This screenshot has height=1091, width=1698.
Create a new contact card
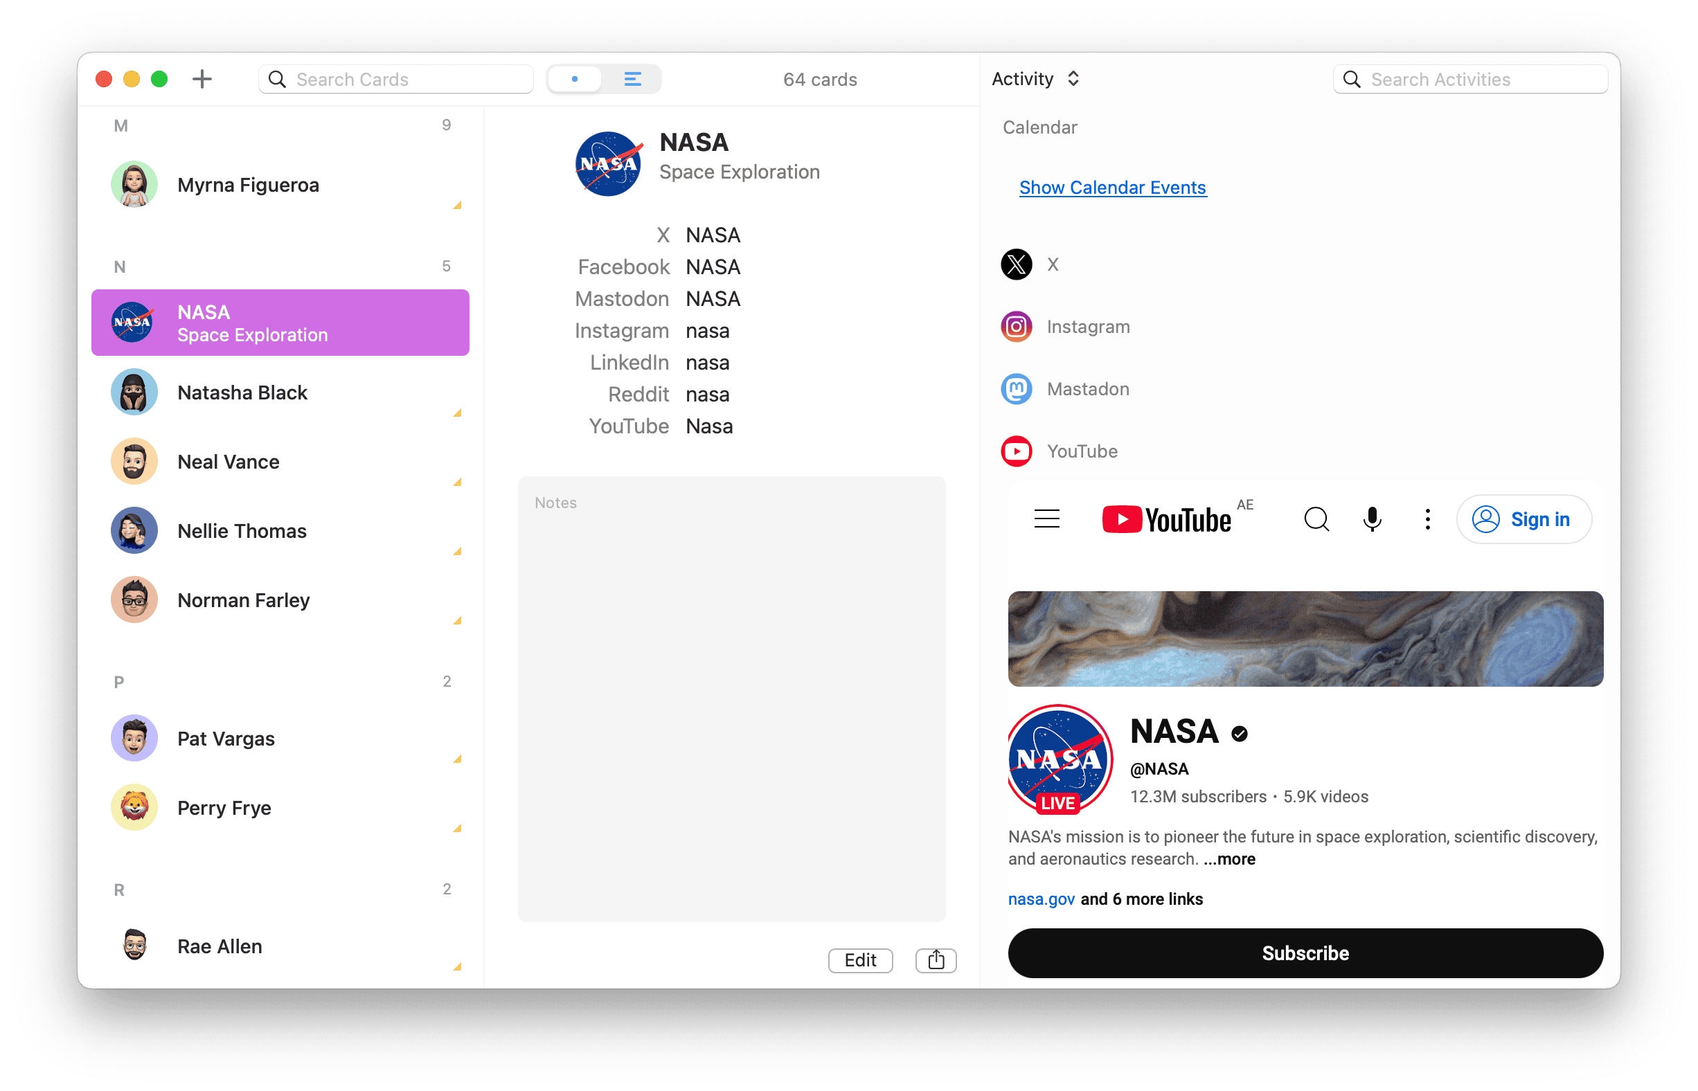(x=202, y=79)
